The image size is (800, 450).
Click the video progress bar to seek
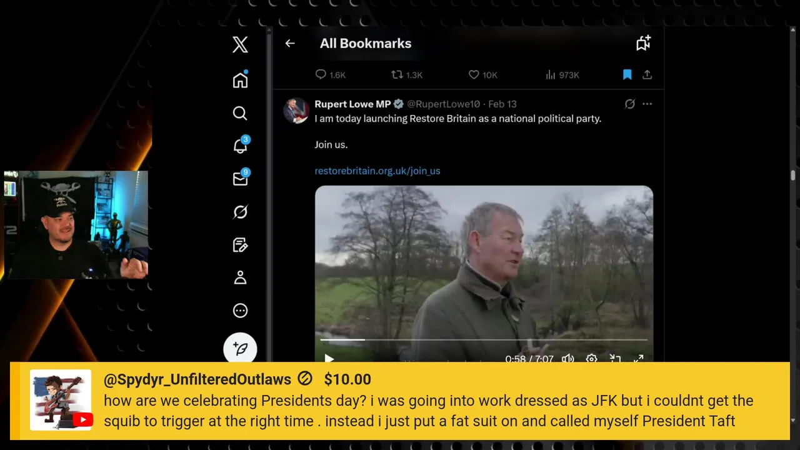484,340
